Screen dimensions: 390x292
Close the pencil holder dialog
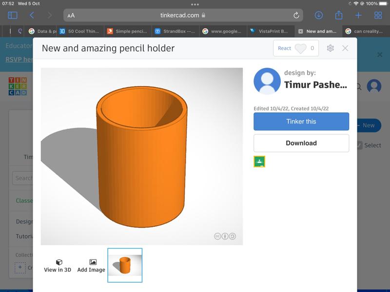pos(345,48)
